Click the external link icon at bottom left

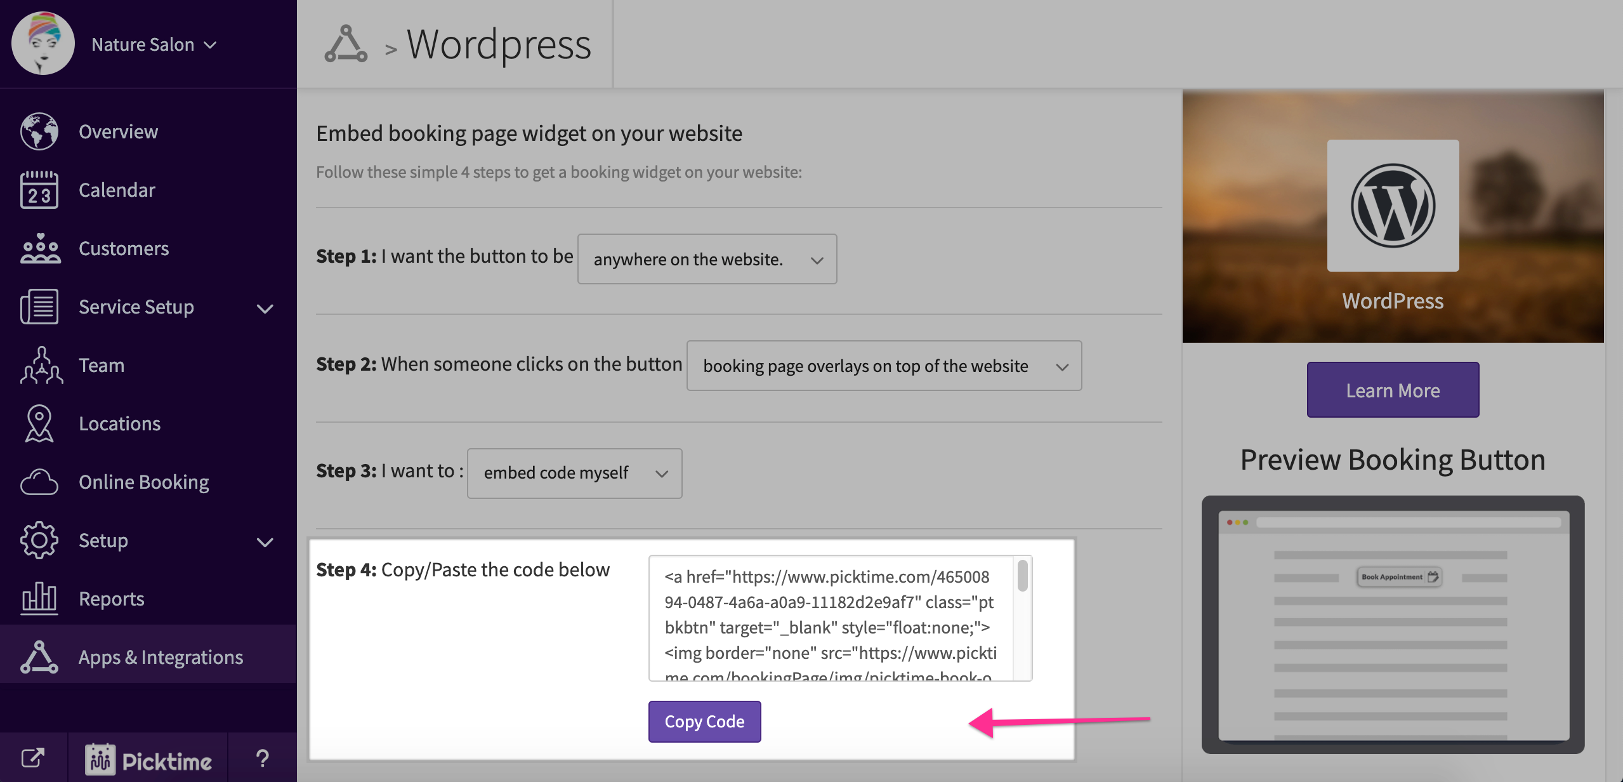pyautogui.click(x=33, y=757)
